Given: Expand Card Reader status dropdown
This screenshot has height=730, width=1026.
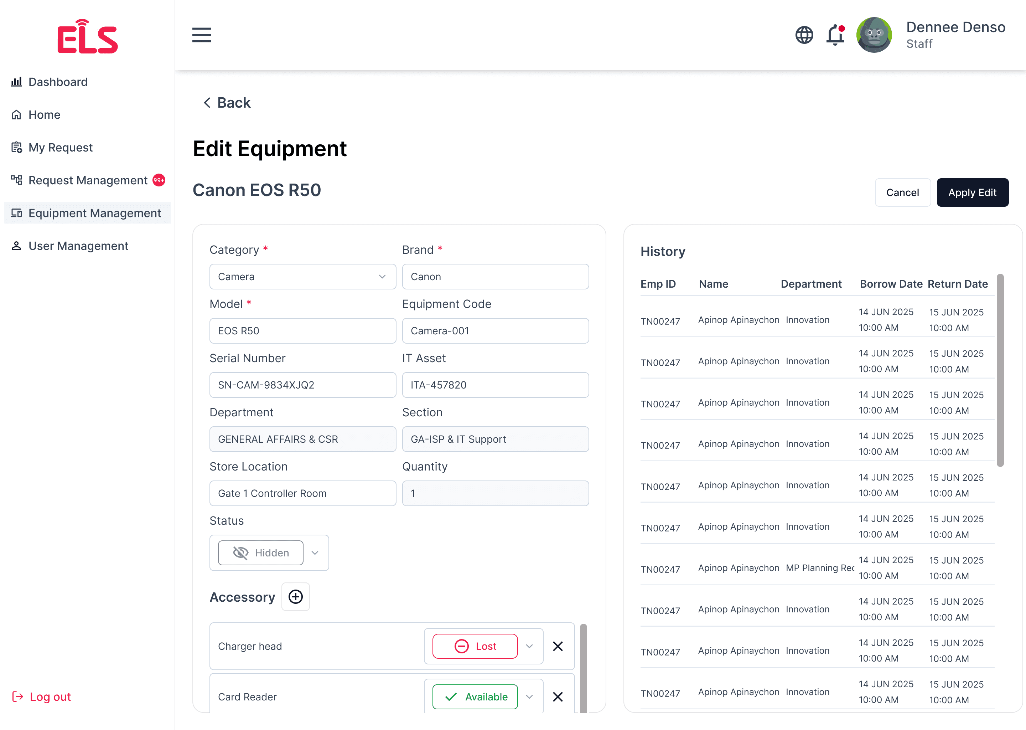Looking at the screenshot, I should coord(530,697).
